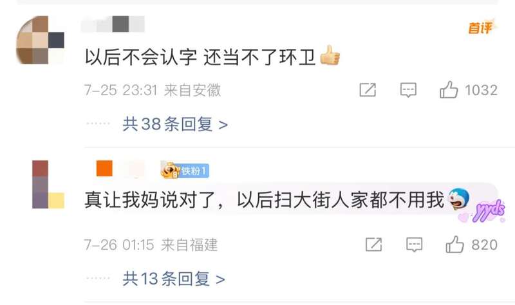Tap the 首评 first-comment badge
The width and height of the screenshot is (515, 305).
(481, 28)
